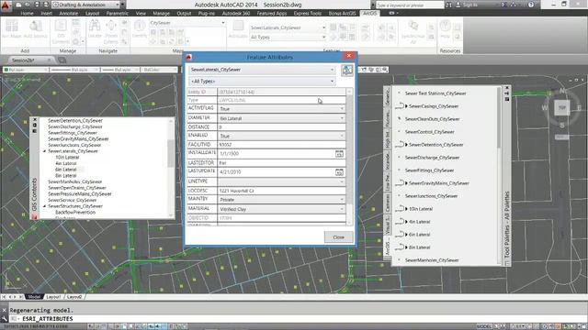Collapse SewerStructures_CitySewer node in GIS Contents

(x=45, y=206)
